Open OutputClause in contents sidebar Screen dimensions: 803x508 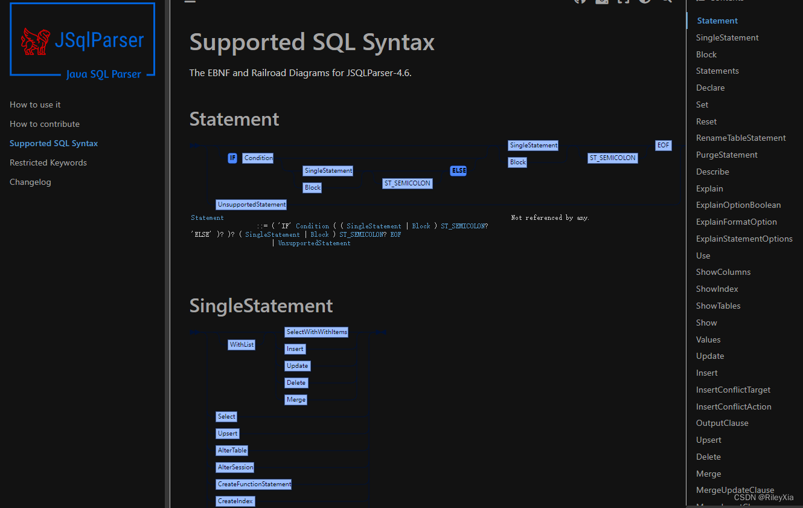click(x=722, y=423)
